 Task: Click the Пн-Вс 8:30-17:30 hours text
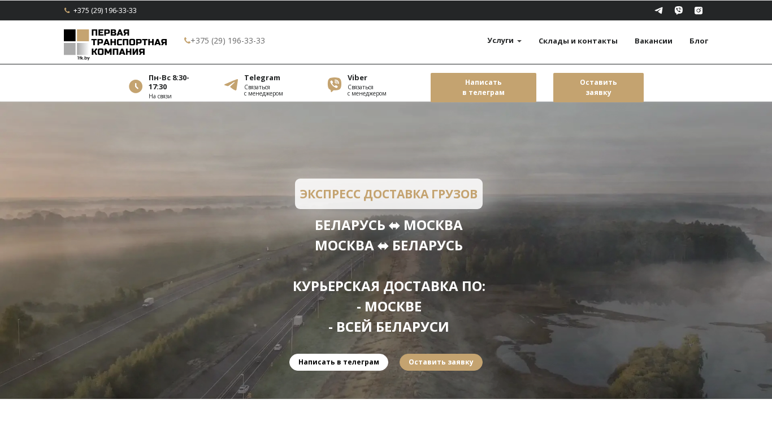(x=169, y=82)
